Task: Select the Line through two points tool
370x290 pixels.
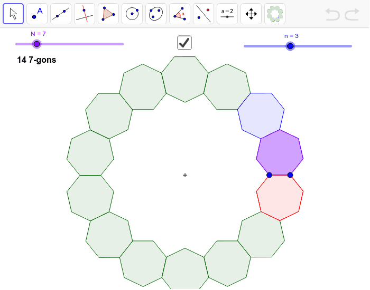Action: coord(61,14)
